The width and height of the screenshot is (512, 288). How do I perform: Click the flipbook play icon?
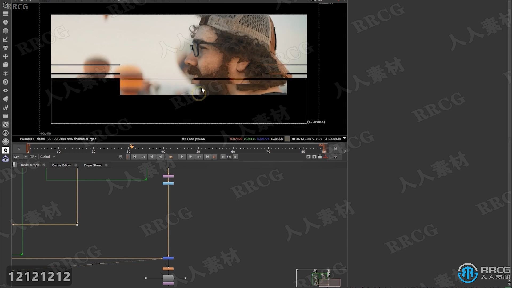(308, 157)
